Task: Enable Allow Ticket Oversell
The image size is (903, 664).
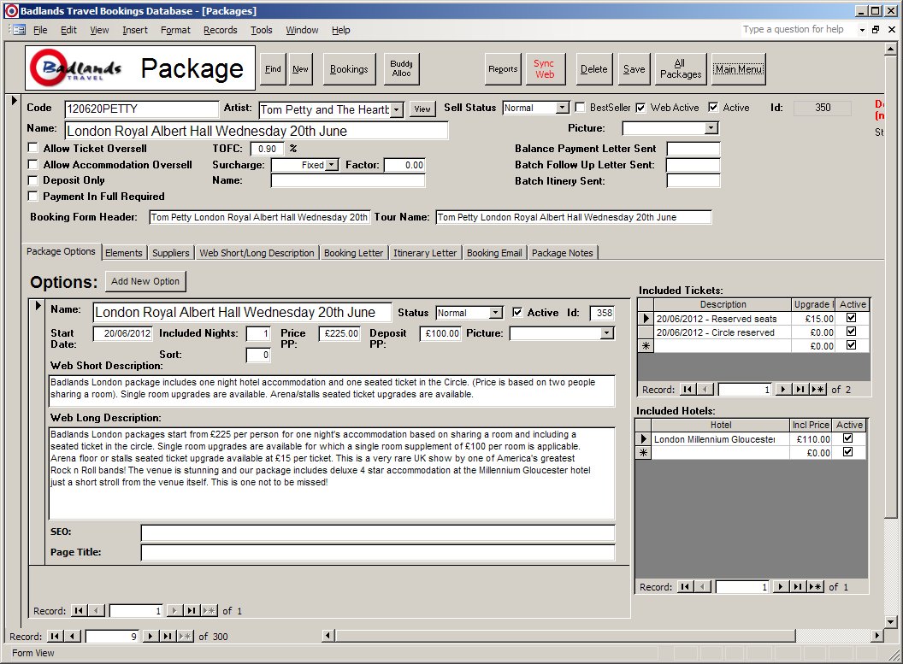Action: coord(32,148)
